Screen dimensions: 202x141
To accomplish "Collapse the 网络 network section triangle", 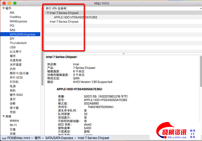I will pos(4,116).
